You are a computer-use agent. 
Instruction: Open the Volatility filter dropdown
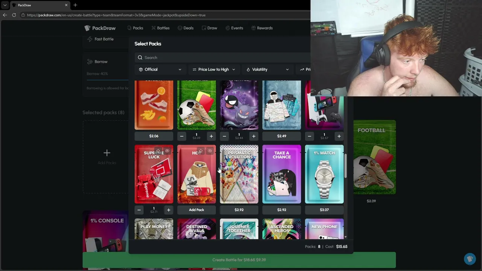point(267,69)
